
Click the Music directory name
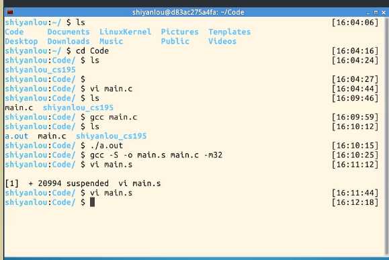tap(111, 41)
